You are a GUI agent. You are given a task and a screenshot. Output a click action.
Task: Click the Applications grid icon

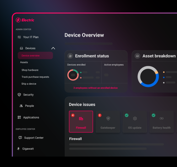pos(19,117)
